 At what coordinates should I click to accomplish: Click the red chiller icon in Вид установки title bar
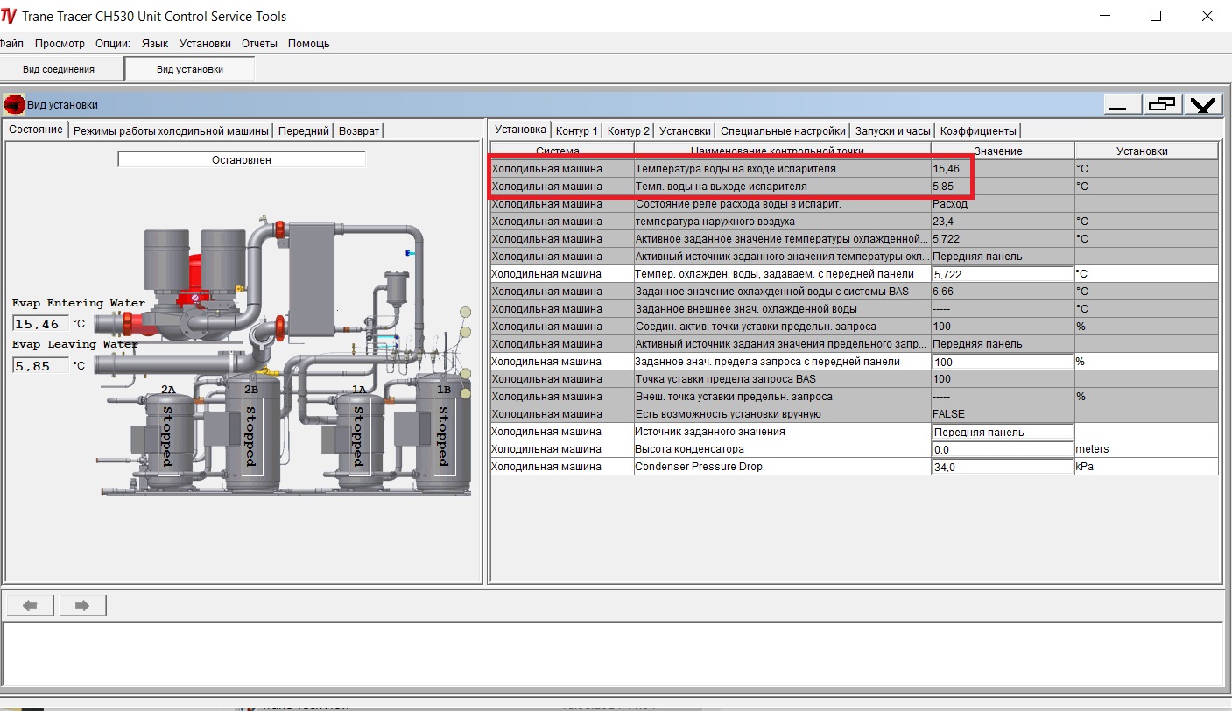(x=14, y=104)
